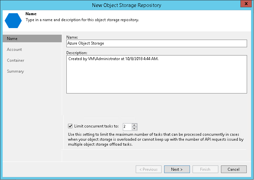
Task: Click the concurrent tasks number field
Action: pyautogui.click(x=127, y=126)
